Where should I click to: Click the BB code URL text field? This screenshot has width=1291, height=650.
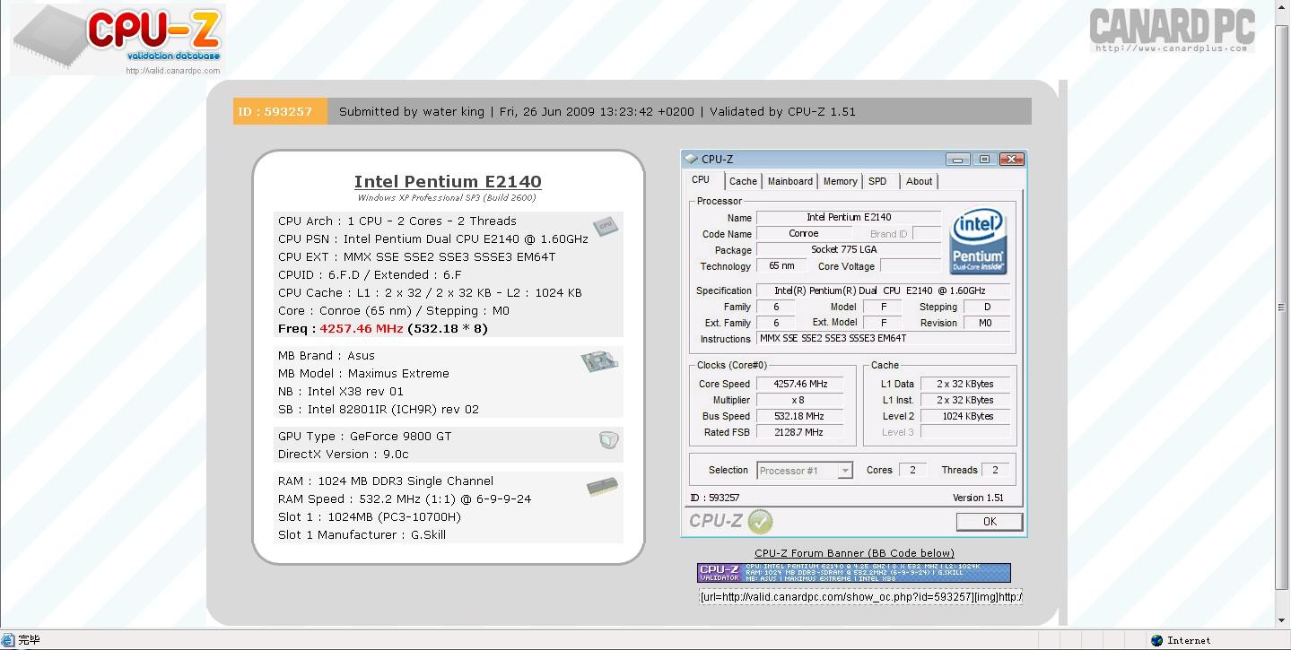[861, 596]
